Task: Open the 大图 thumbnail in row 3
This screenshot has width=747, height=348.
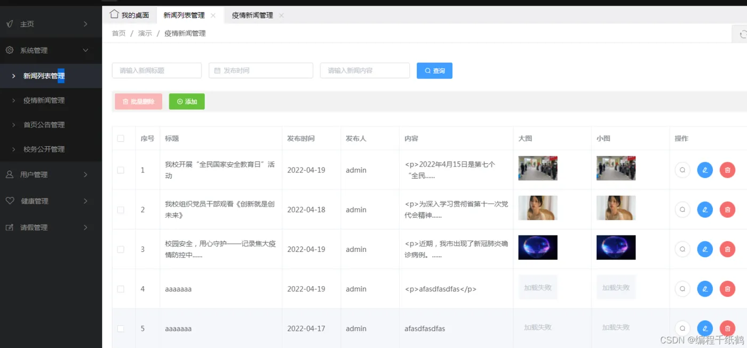Action: coord(538,247)
